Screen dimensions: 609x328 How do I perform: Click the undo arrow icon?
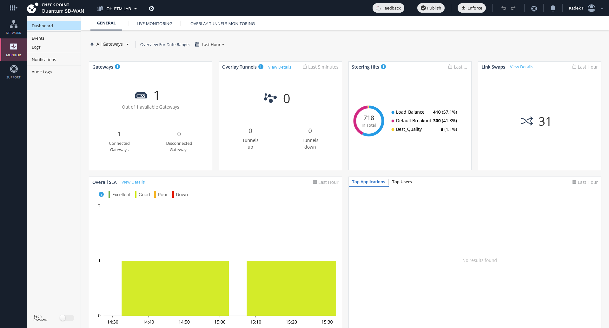[504, 8]
